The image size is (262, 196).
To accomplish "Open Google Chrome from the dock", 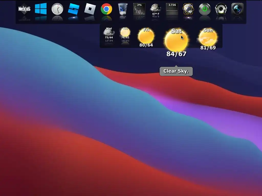I will click(106, 9).
